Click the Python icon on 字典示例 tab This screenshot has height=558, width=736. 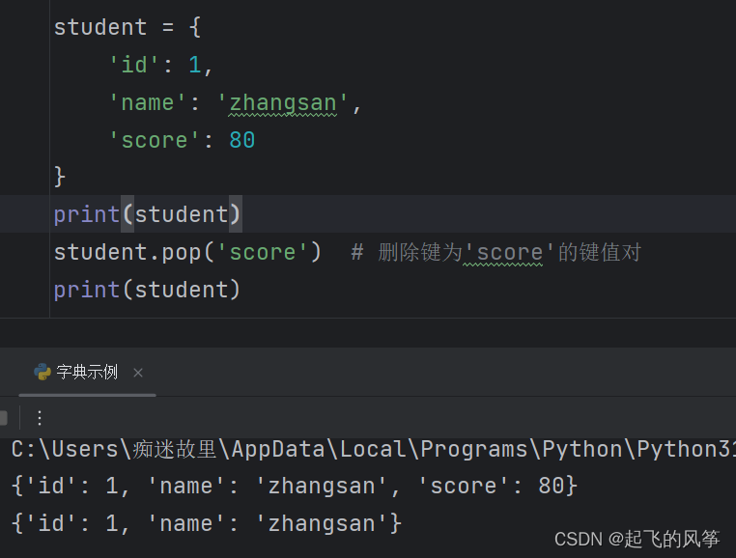(x=42, y=372)
